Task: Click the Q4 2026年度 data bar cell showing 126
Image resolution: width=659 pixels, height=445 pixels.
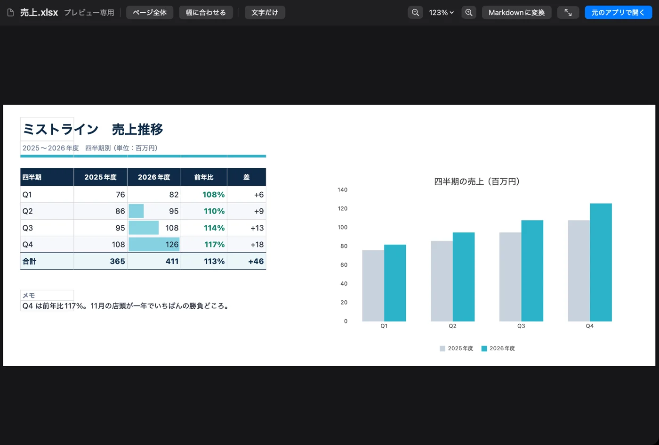Action: pos(154,245)
